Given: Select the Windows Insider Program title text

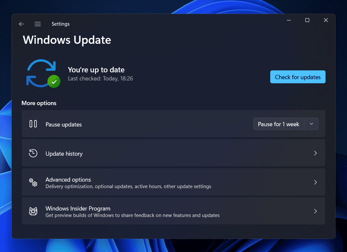Looking at the screenshot, I should coord(78,209).
